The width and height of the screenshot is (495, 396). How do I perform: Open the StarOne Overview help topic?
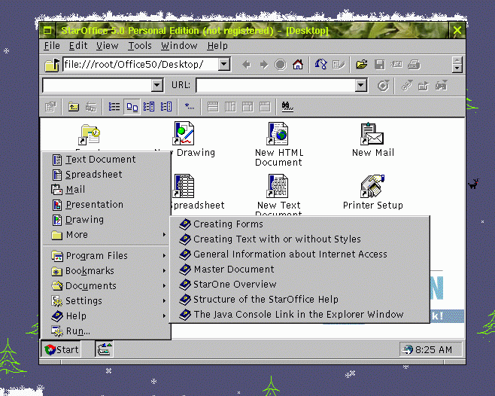point(299,285)
